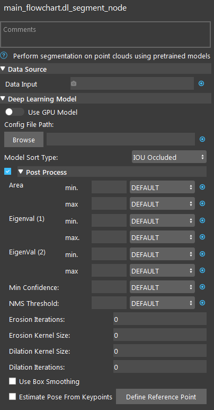Open Model Sort Type dropdown
Screen dimensions: 214x410
click(x=169, y=157)
